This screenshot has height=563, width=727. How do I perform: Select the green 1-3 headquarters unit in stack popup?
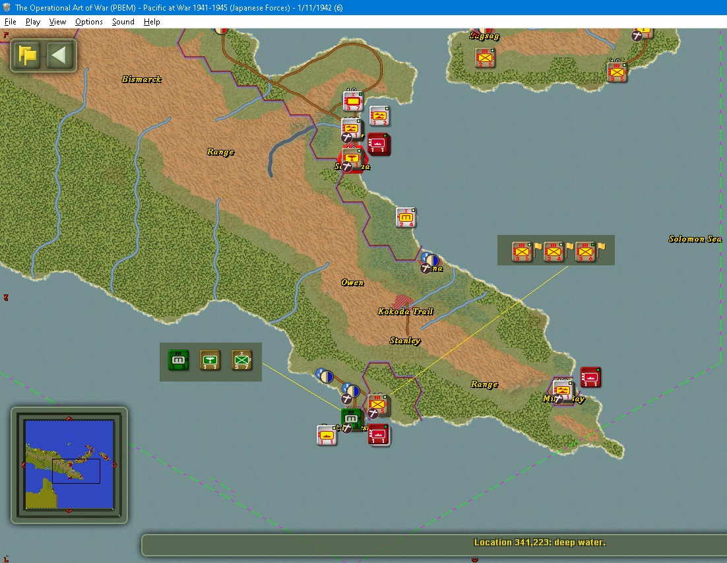(179, 360)
